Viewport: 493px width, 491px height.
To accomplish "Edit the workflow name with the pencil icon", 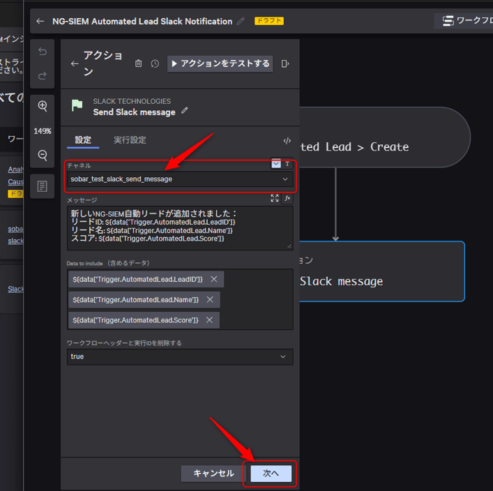I will (241, 21).
